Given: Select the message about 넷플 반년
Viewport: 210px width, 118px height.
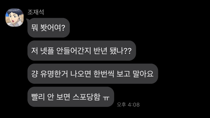Looking at the screenshot, I should pyautogui.click(x=82, y=50).
